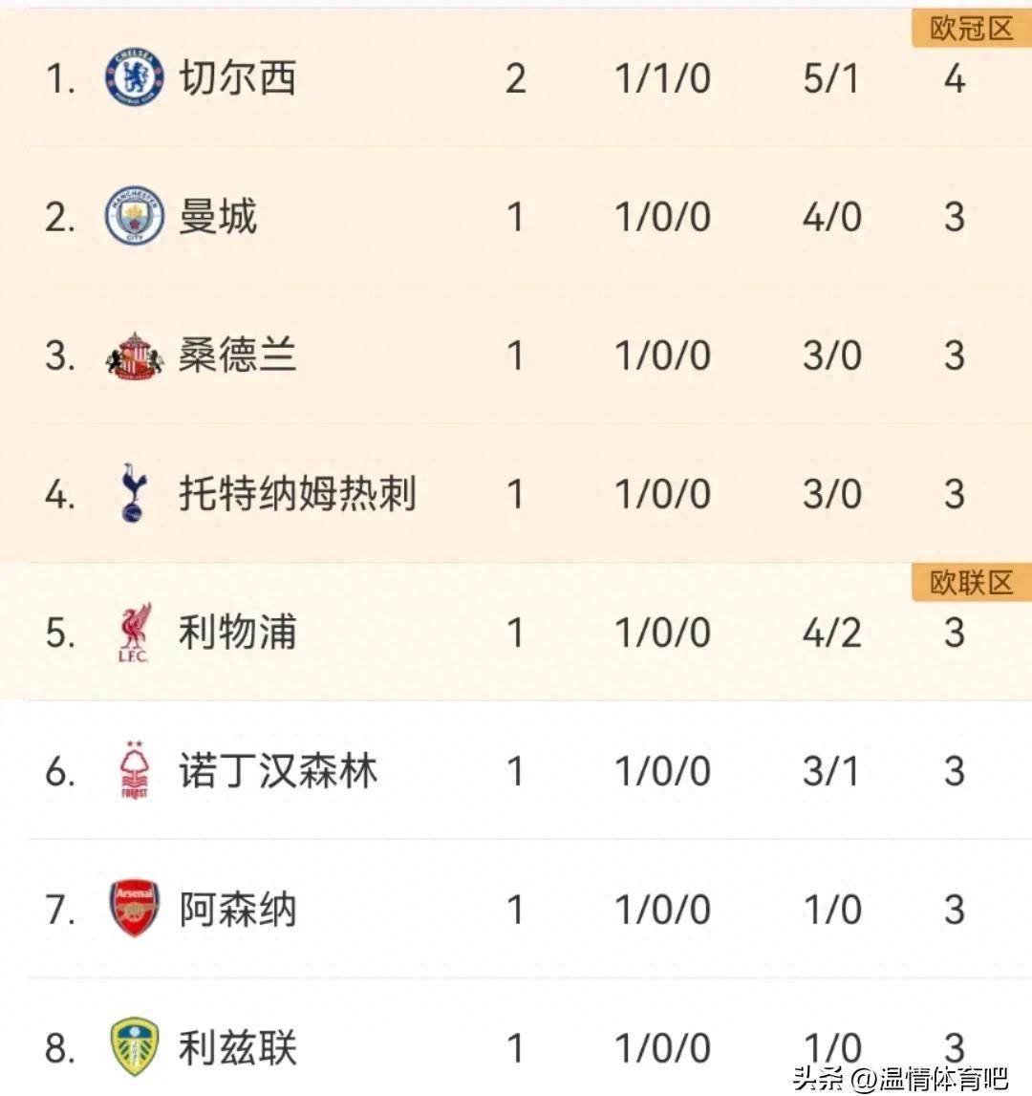
Task: Open 托特纳姆热刺 team page
Action: (297, 494)
